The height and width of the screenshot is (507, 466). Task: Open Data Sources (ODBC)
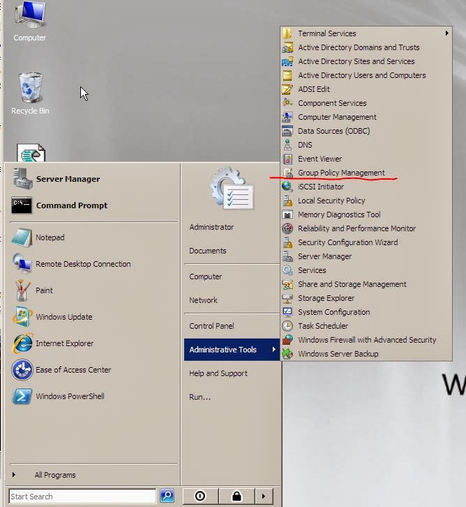click(x=366, y=131)
